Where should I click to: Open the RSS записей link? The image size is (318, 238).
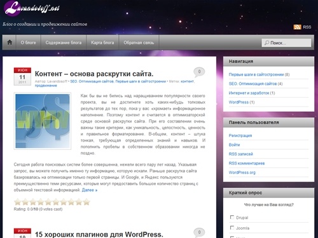[x=241, y=154]
